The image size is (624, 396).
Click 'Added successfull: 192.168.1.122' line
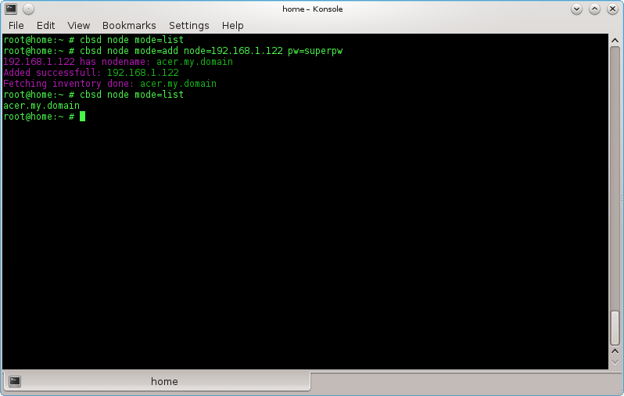(x=91, y=73)
